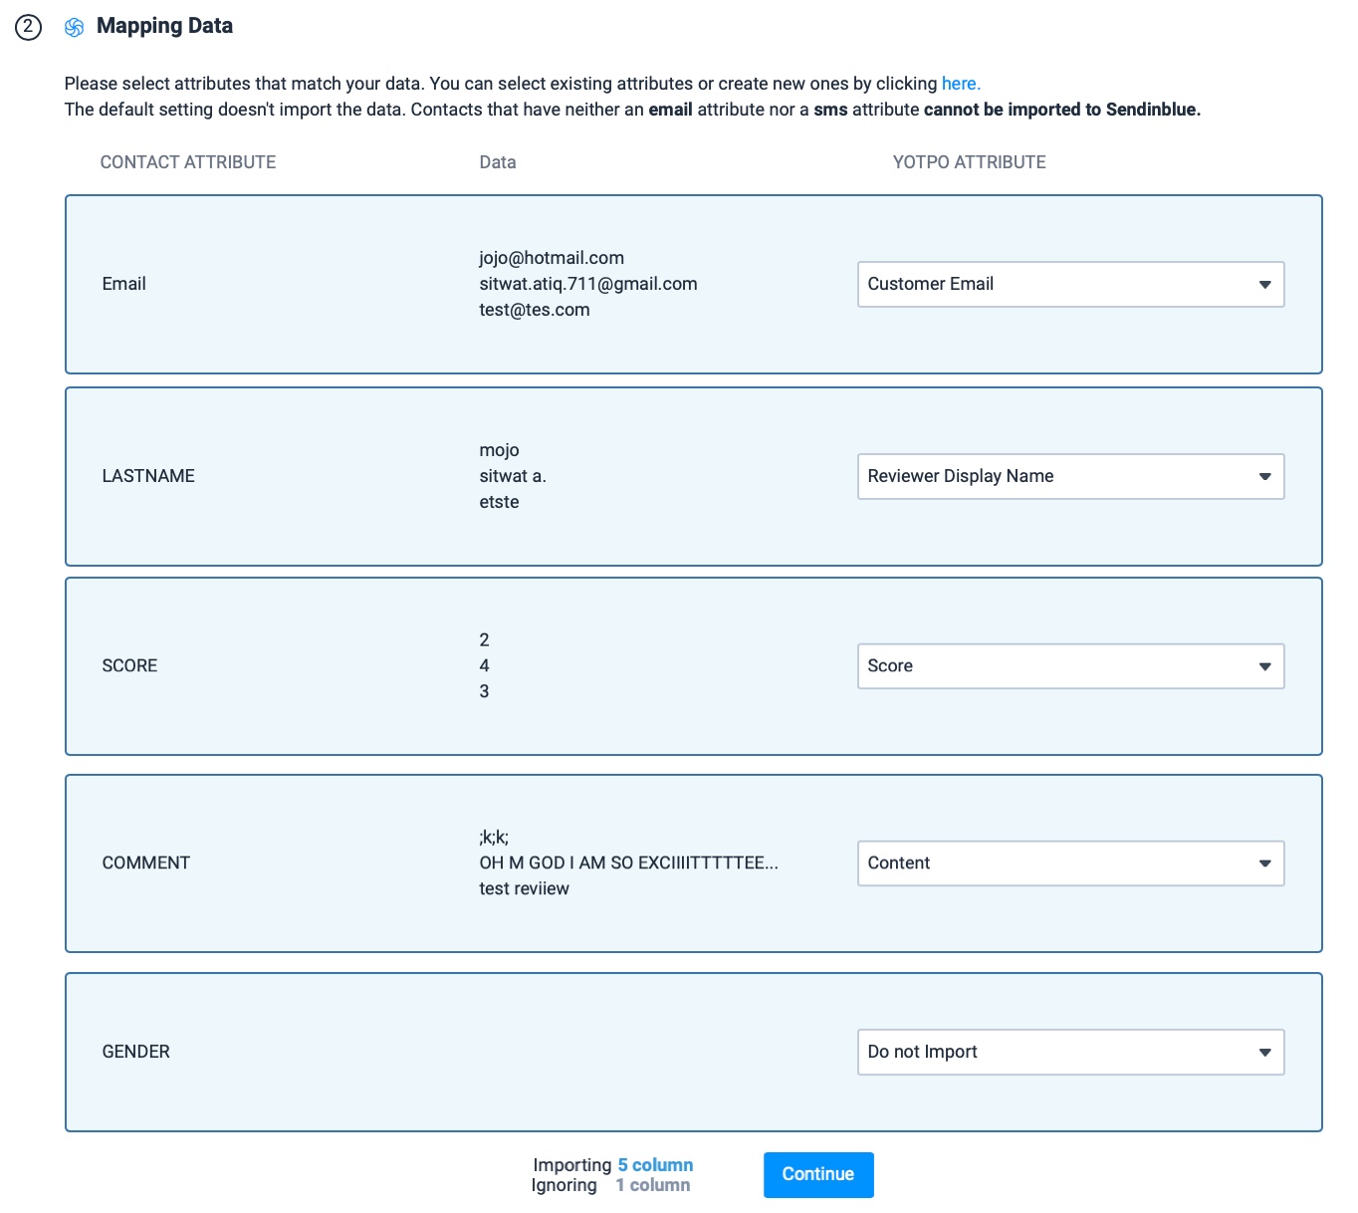1358x1213 pixels.
Task: Expand the Reviewer Display Name dropdown
Action: pos(1070,476)
